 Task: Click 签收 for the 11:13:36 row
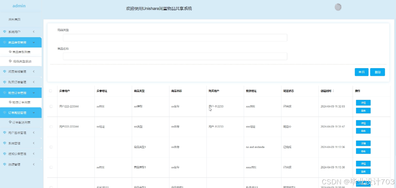click(363, 151)
